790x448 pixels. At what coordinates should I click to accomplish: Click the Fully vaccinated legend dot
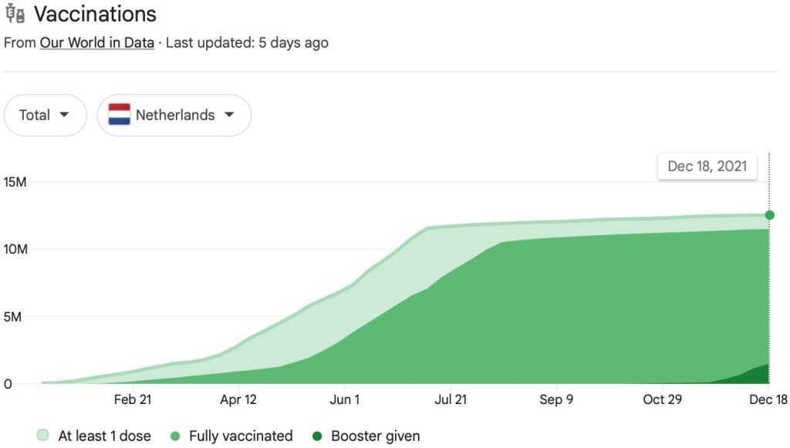[174, 436]
